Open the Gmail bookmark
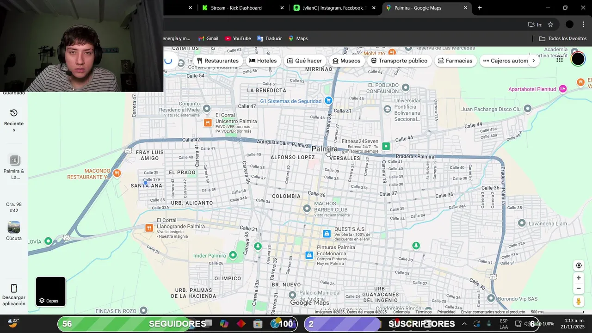This screenshot has width=592, height=333. tap(208, 38)
